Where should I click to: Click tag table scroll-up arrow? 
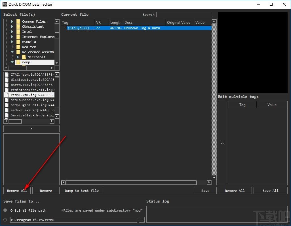214,21
